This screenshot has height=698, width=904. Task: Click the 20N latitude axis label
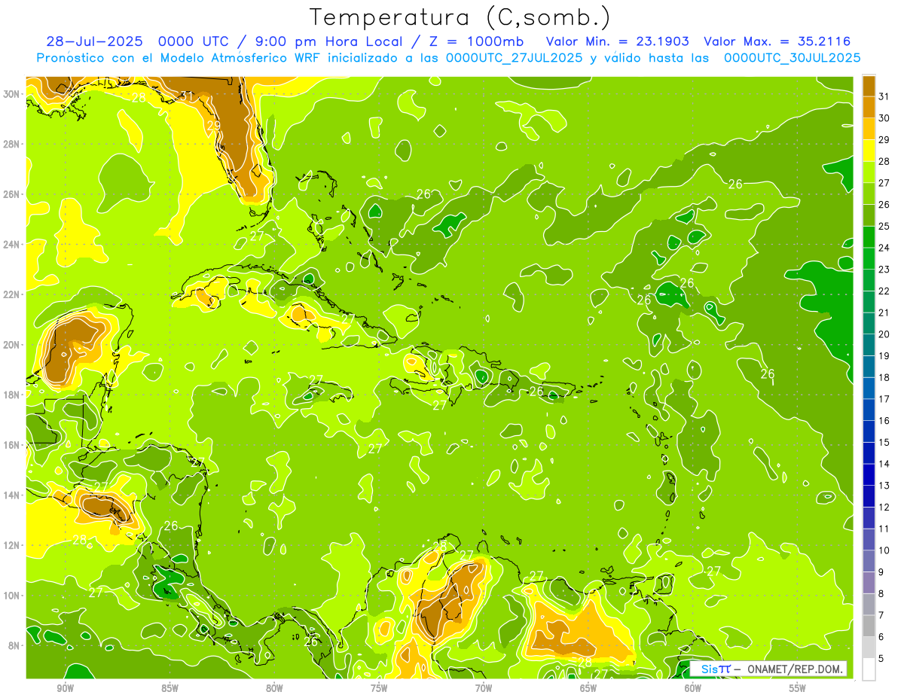click(x=12, y=345)
